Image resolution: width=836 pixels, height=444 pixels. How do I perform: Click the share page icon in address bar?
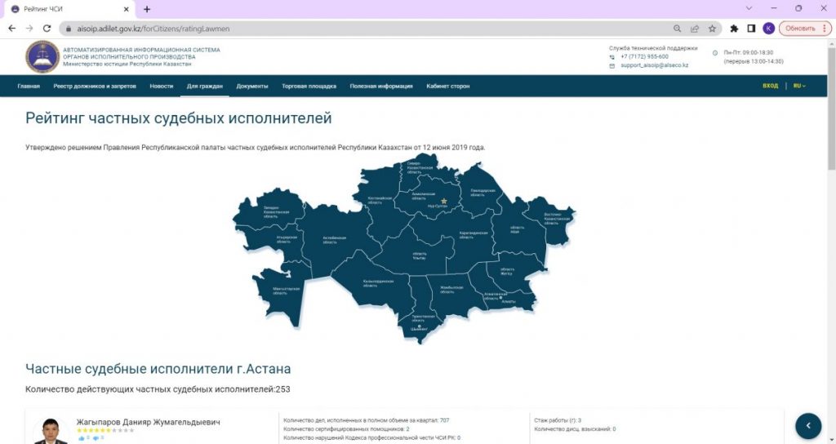pyautogui.click(x=695, y=29)
